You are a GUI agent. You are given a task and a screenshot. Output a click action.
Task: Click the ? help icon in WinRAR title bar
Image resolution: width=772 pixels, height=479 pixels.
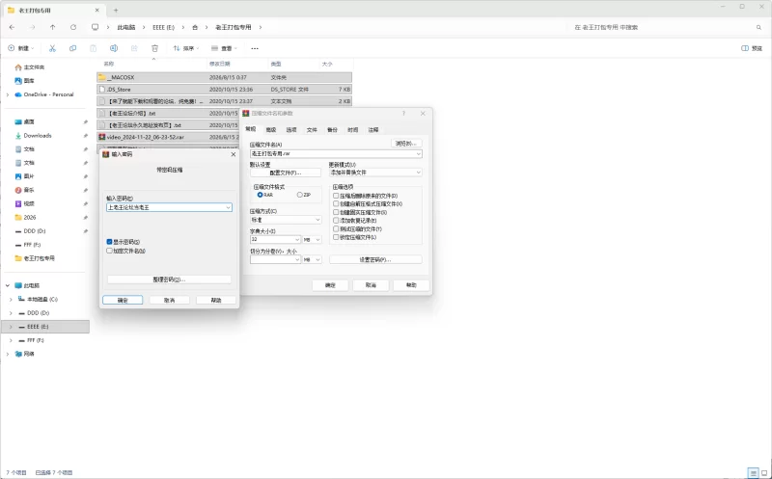point(403,113)
